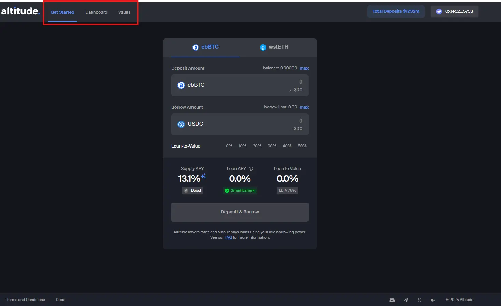Open the Medium icon in footer
The height and width of the screenshot is (306, 501).
pyautogui.click(x=433, y=300)
